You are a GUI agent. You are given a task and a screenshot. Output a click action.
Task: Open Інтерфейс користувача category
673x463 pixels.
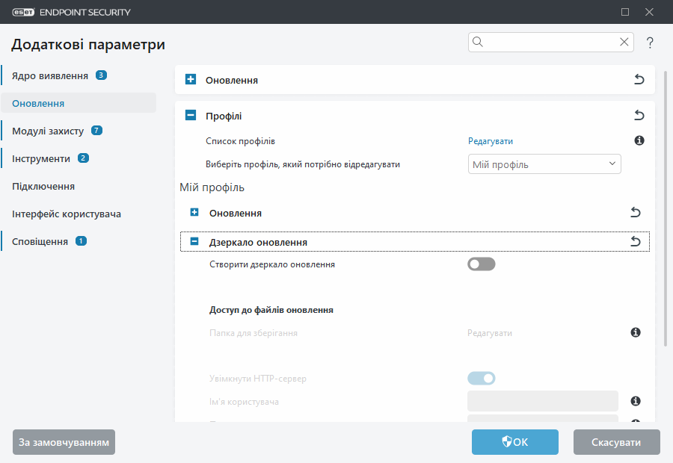click(67, 214)
